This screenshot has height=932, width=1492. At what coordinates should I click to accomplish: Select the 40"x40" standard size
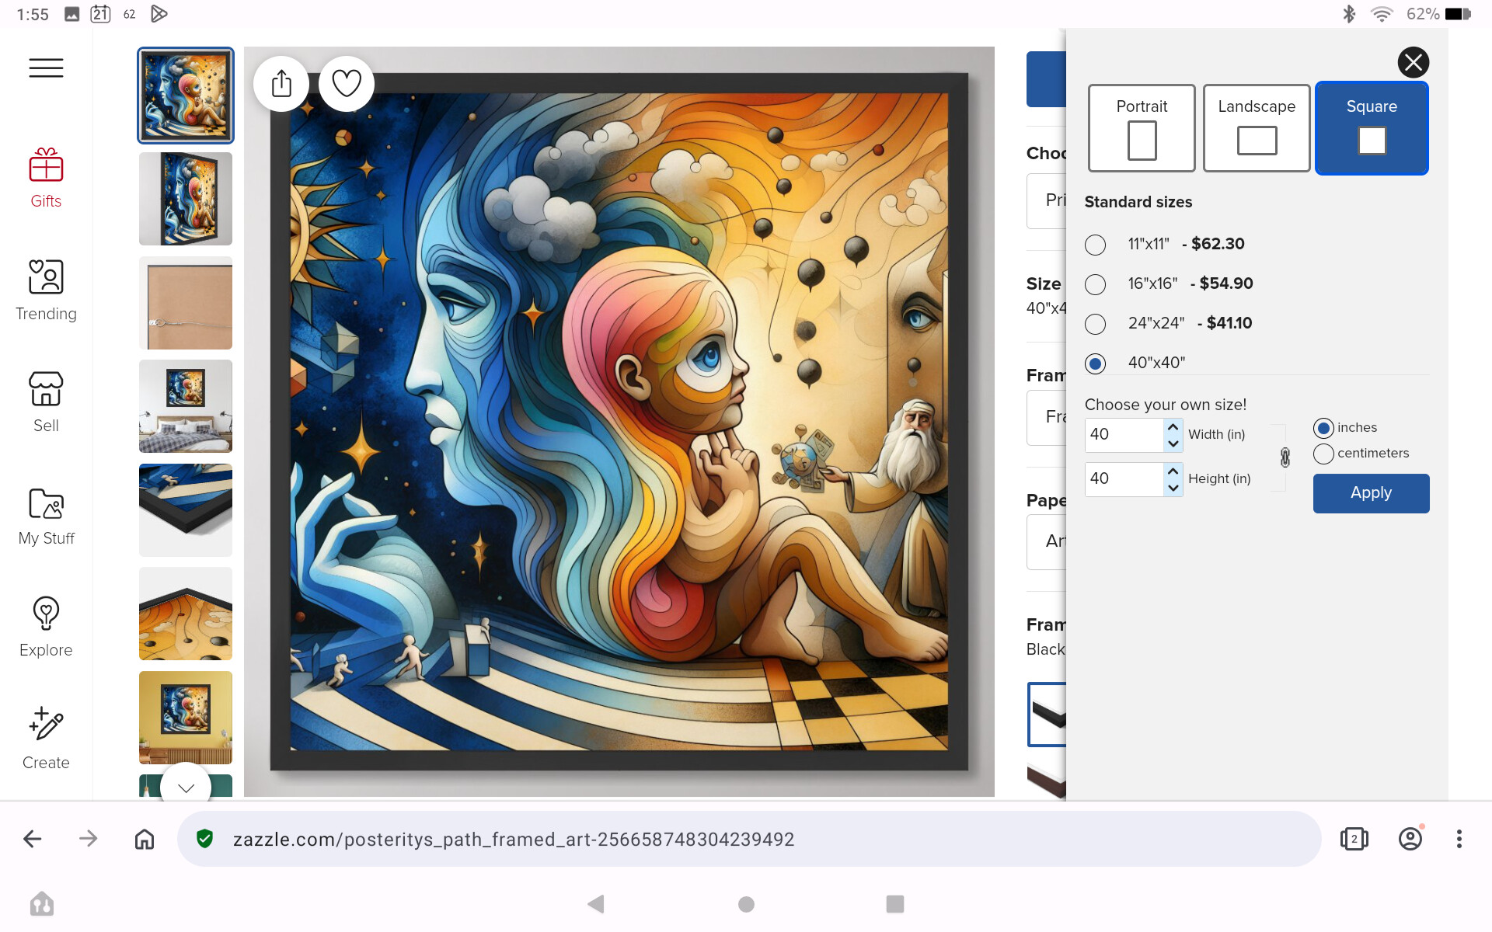tap(1095, 363)
